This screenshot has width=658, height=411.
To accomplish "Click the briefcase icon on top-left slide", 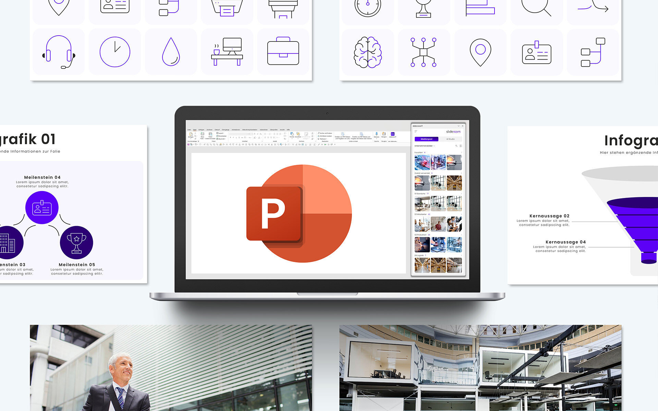I will [x=283, y=51].
